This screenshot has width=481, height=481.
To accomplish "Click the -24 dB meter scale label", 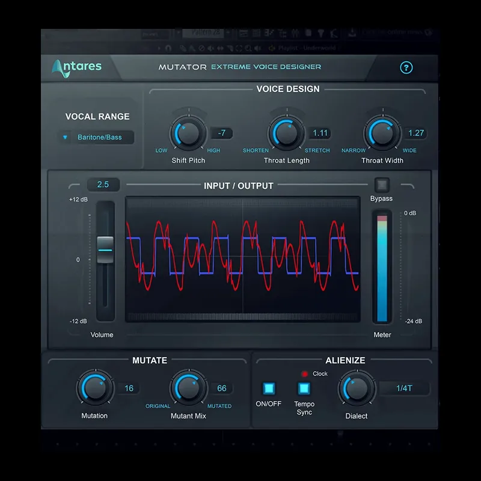I will click(x=414, y=321).
